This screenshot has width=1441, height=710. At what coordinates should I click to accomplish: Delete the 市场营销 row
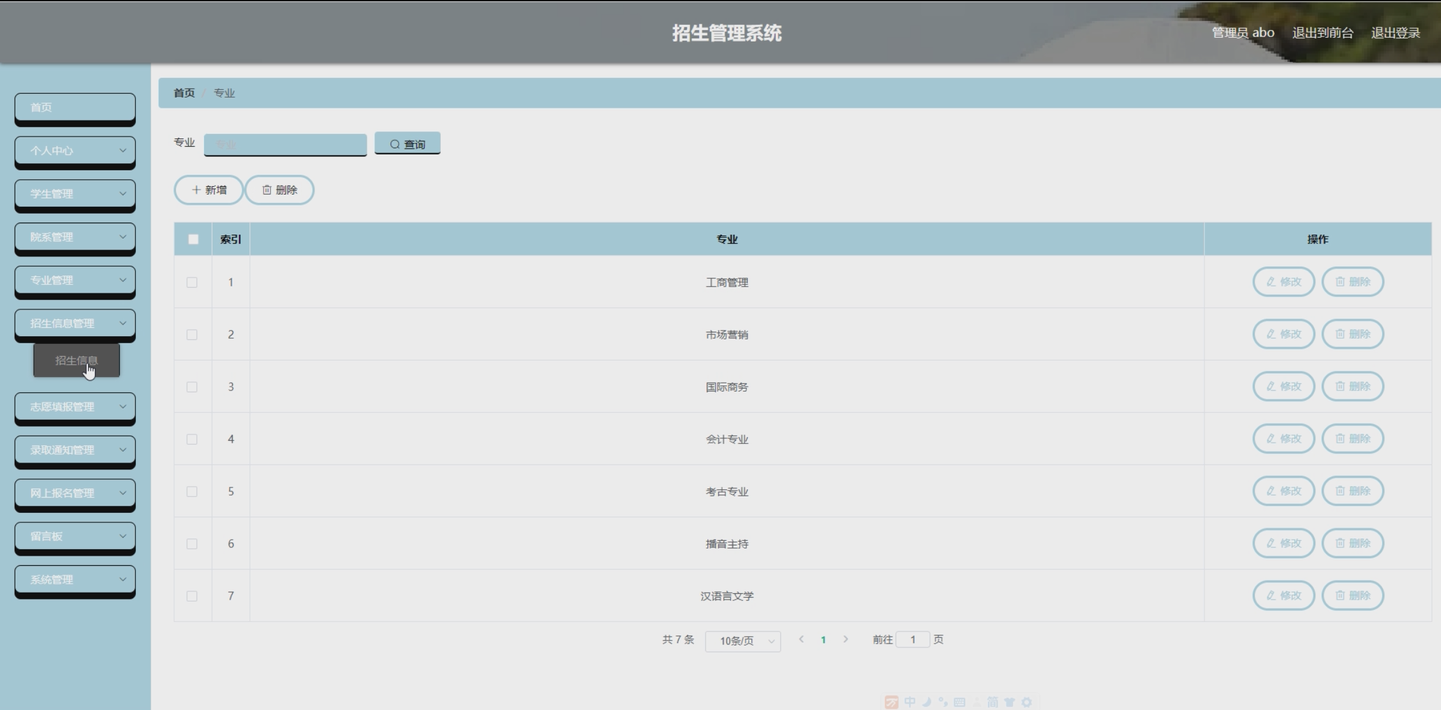[x=1352, y=334]
